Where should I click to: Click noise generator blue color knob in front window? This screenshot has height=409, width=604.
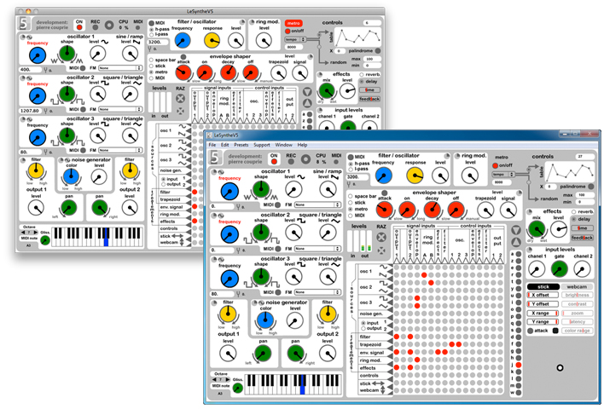pyautogui.click(x=265, y=320)
